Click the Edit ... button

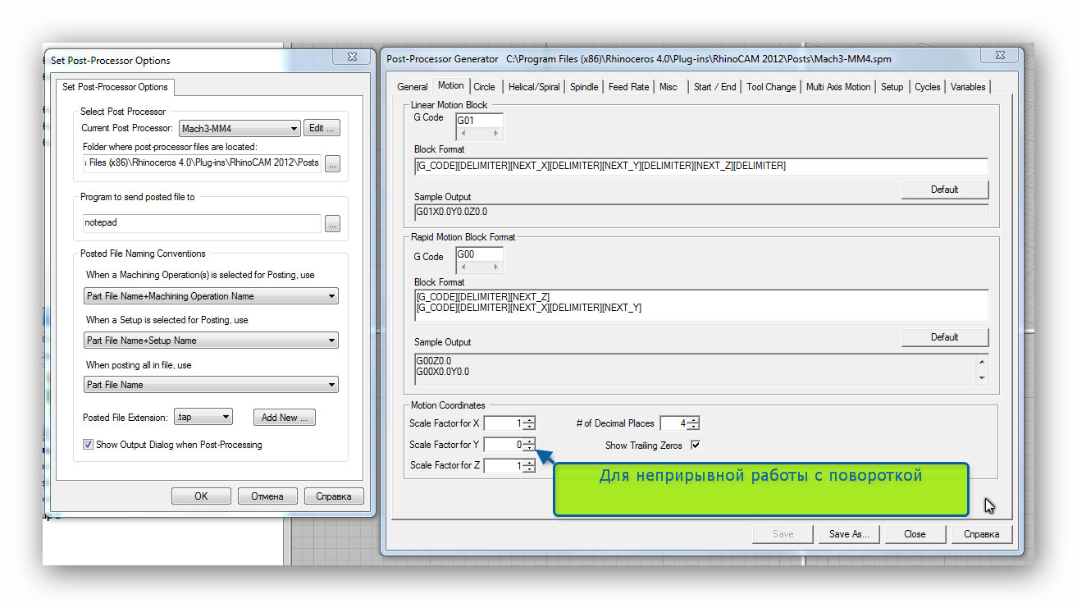coord(322,128)
